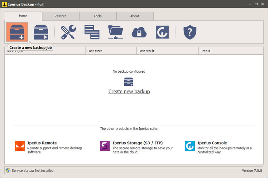Click the Last start column header
Screen dimensions: 268x178
pos(111,51)
